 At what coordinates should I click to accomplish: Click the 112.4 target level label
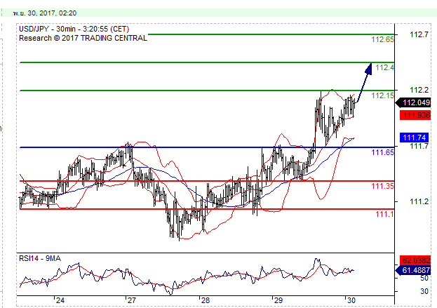384,67
